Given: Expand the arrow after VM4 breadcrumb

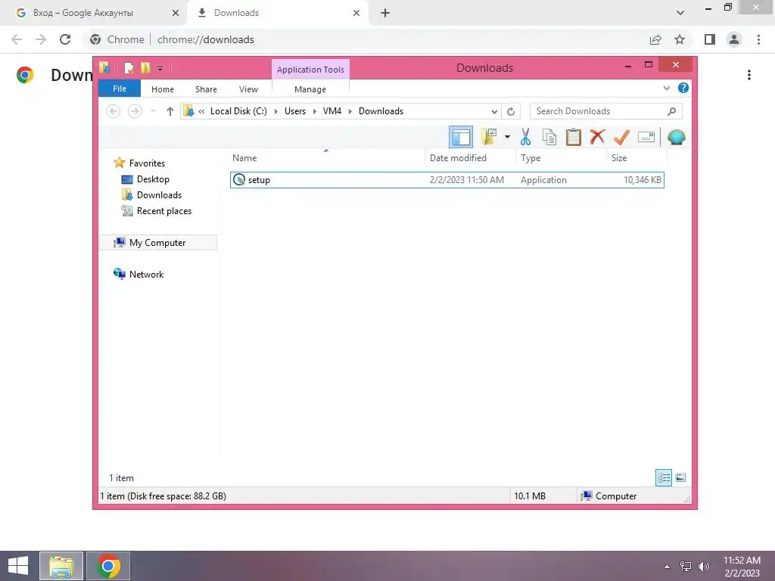Looking at the screenshot, I should [350, 111].
